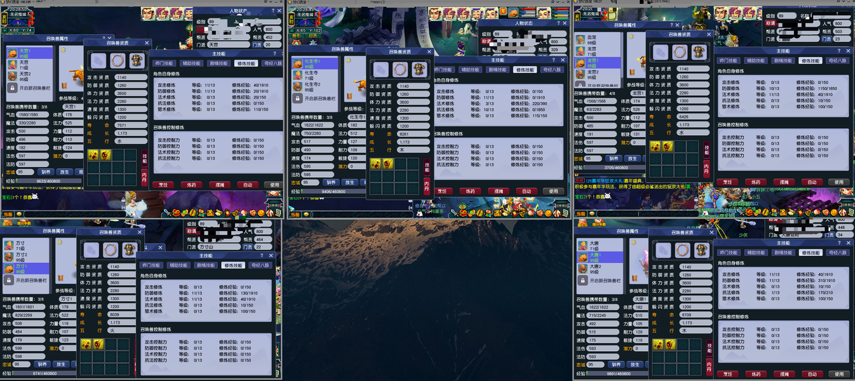Click the ring equipment slot in the 大唐 window

pyautogui.click(x=682, y=250)
